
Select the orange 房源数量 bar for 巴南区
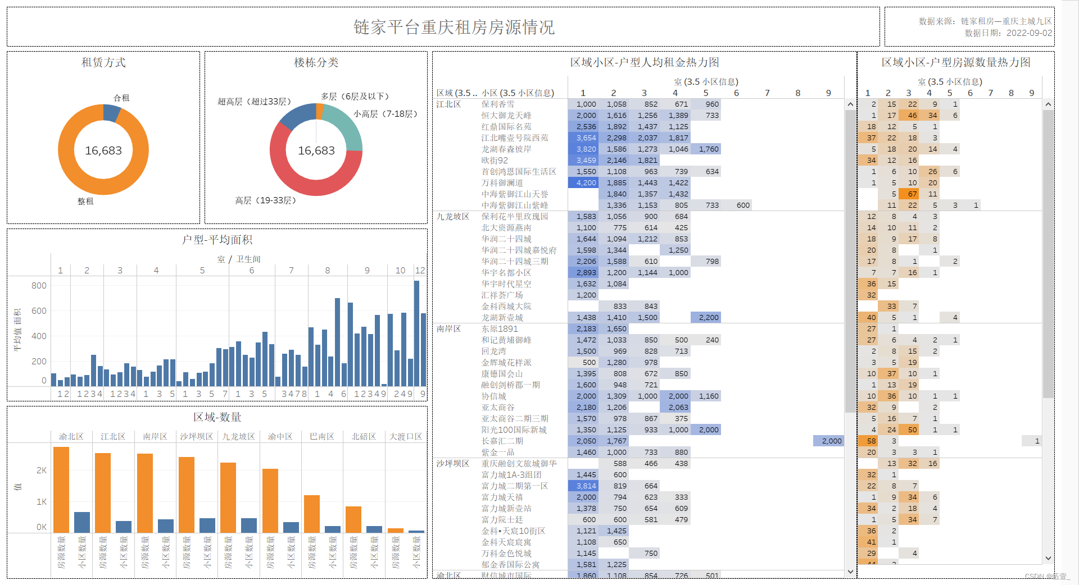click(x=312, y=514)
